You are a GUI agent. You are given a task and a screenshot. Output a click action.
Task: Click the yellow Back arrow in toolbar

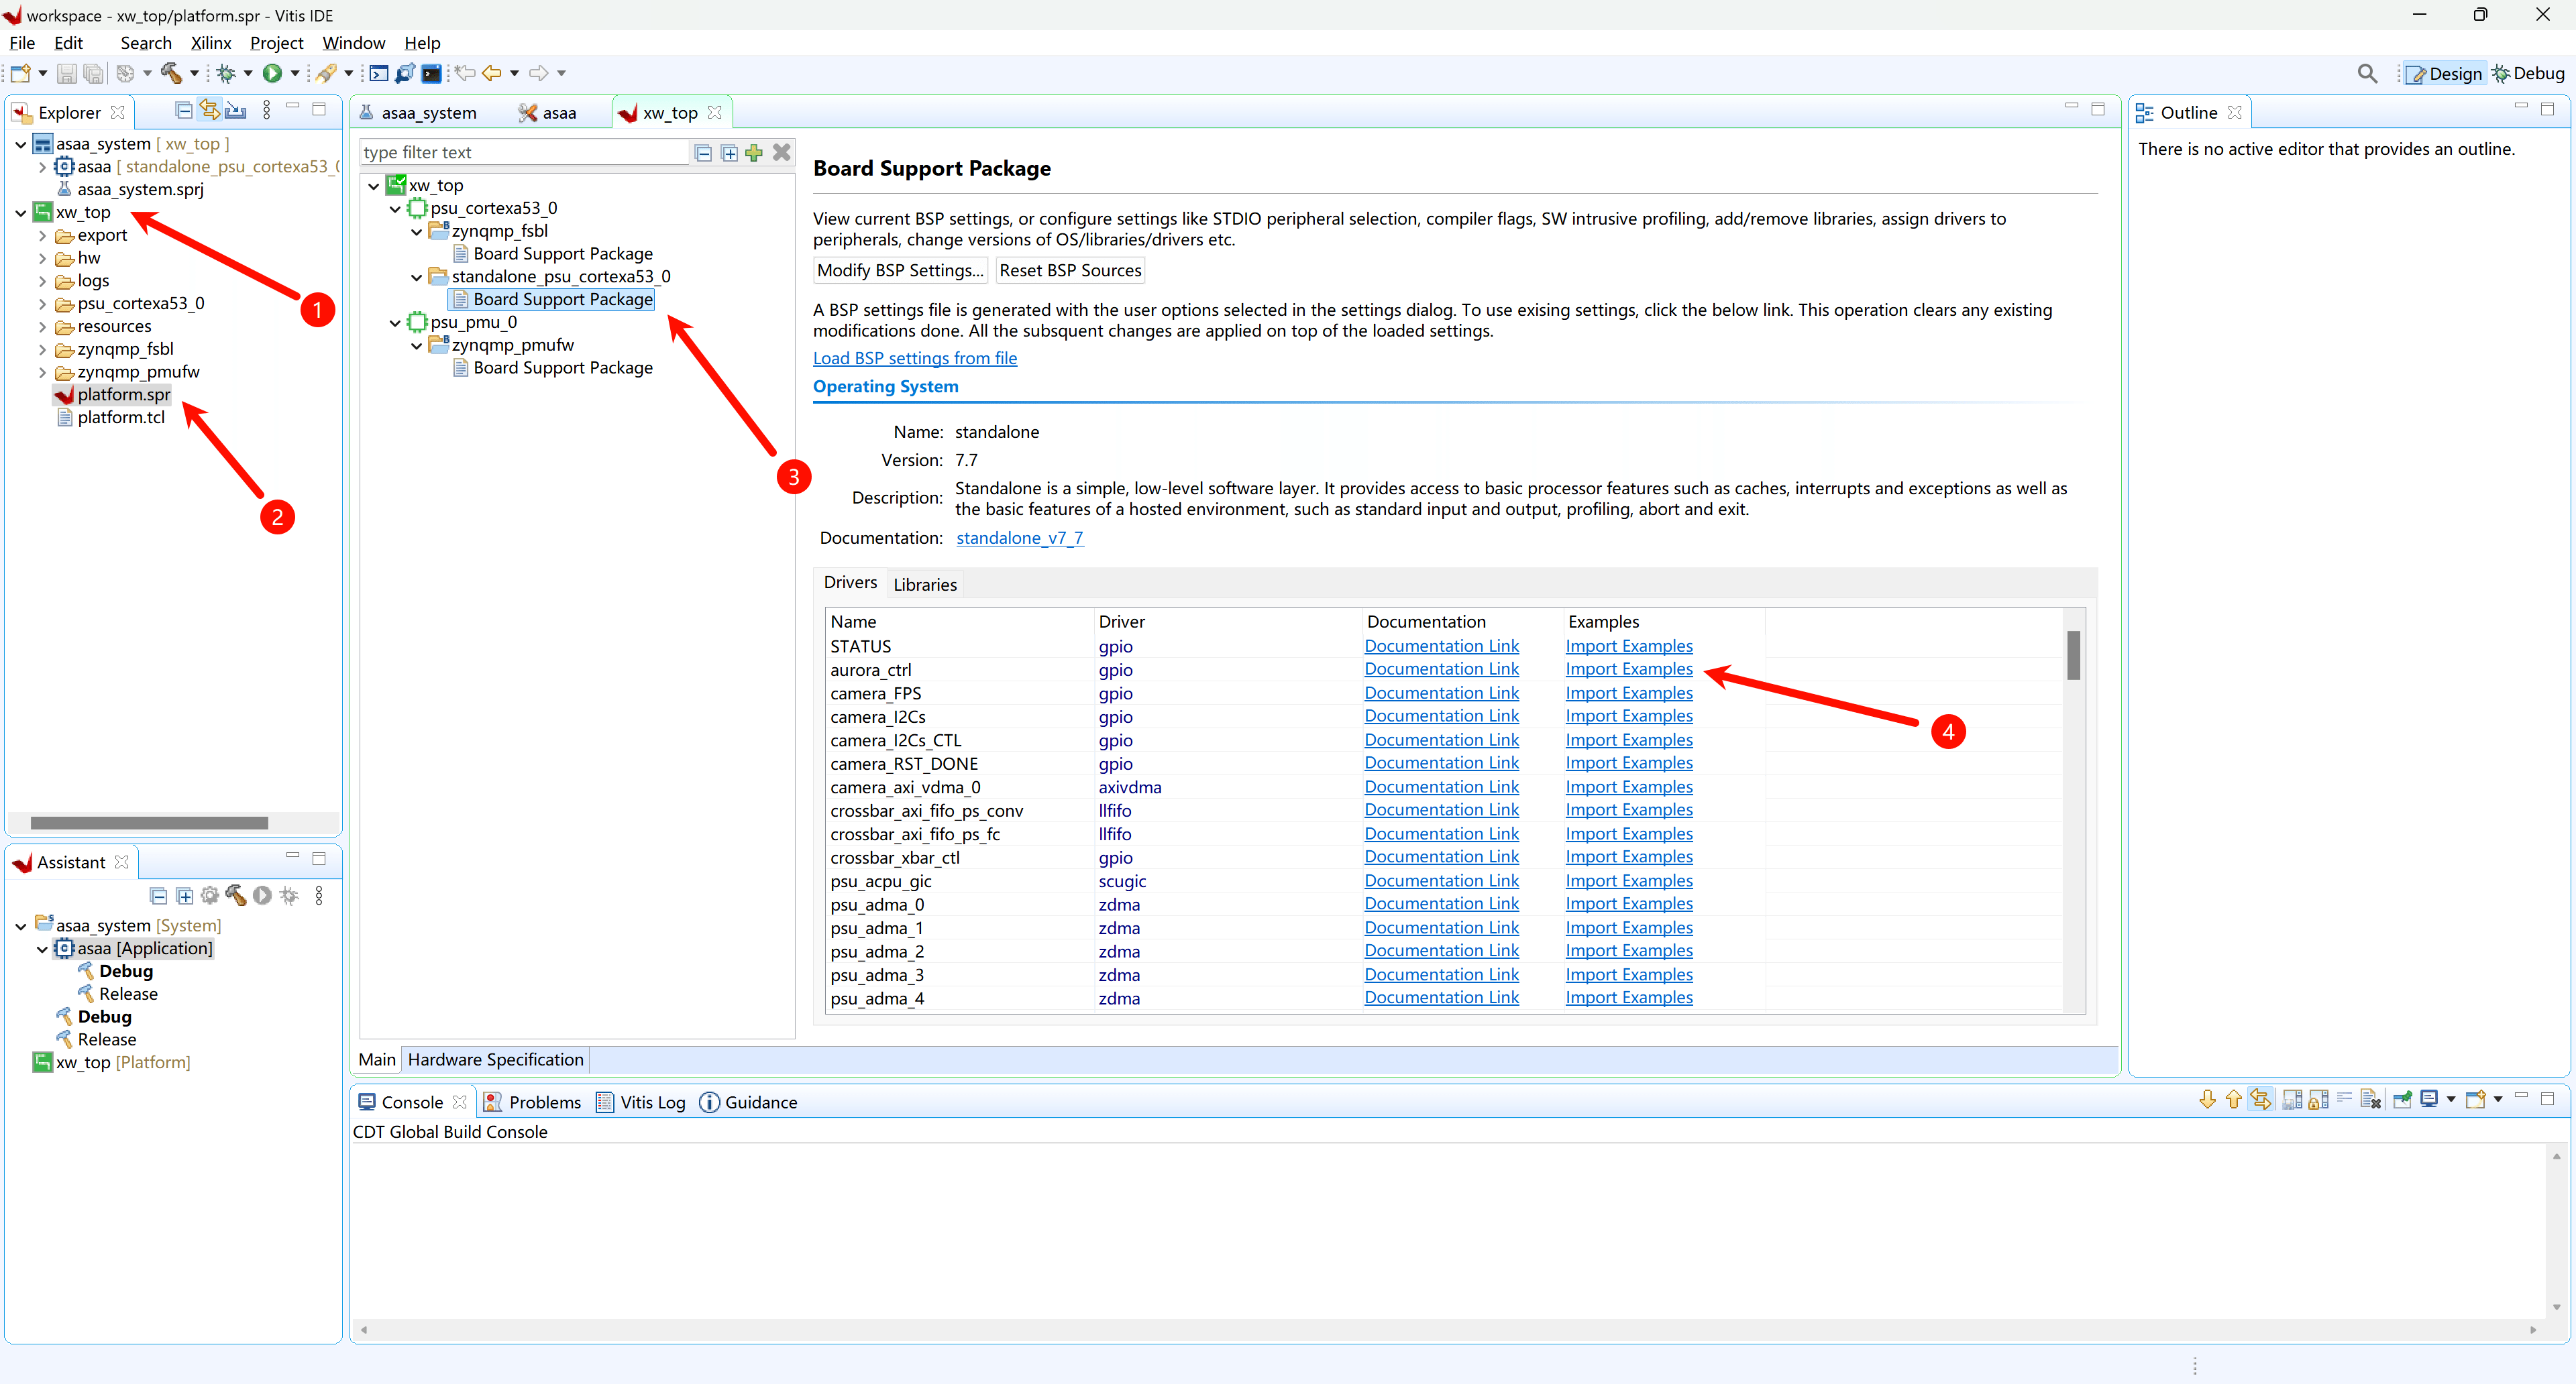tap(491, 73)
